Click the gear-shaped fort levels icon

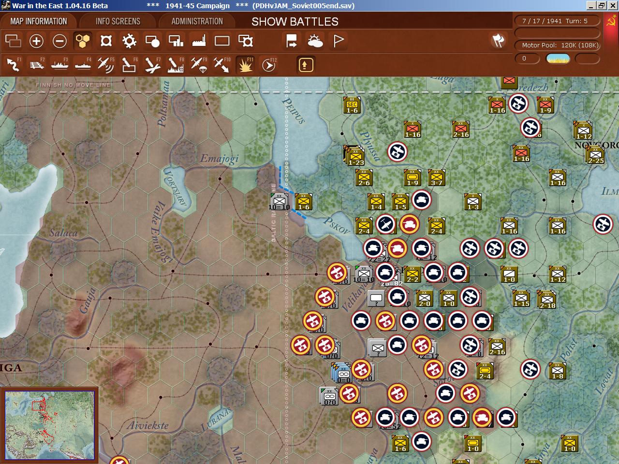click(129, 41)
